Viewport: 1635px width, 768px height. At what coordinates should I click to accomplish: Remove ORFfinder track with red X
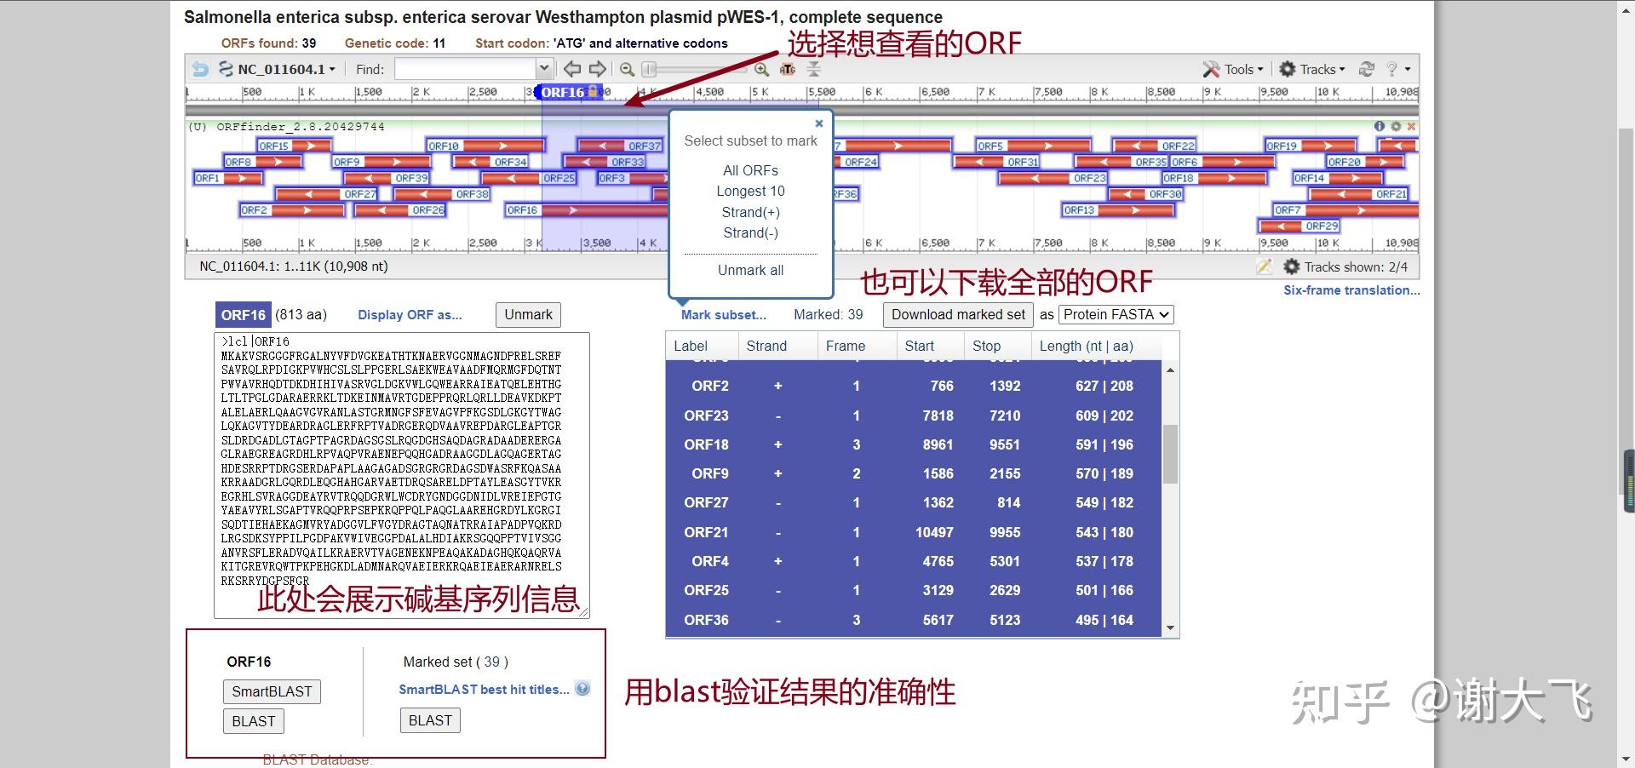(x=1411, y=126)
